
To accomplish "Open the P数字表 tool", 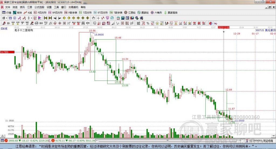I will click(x=71, y=13).
